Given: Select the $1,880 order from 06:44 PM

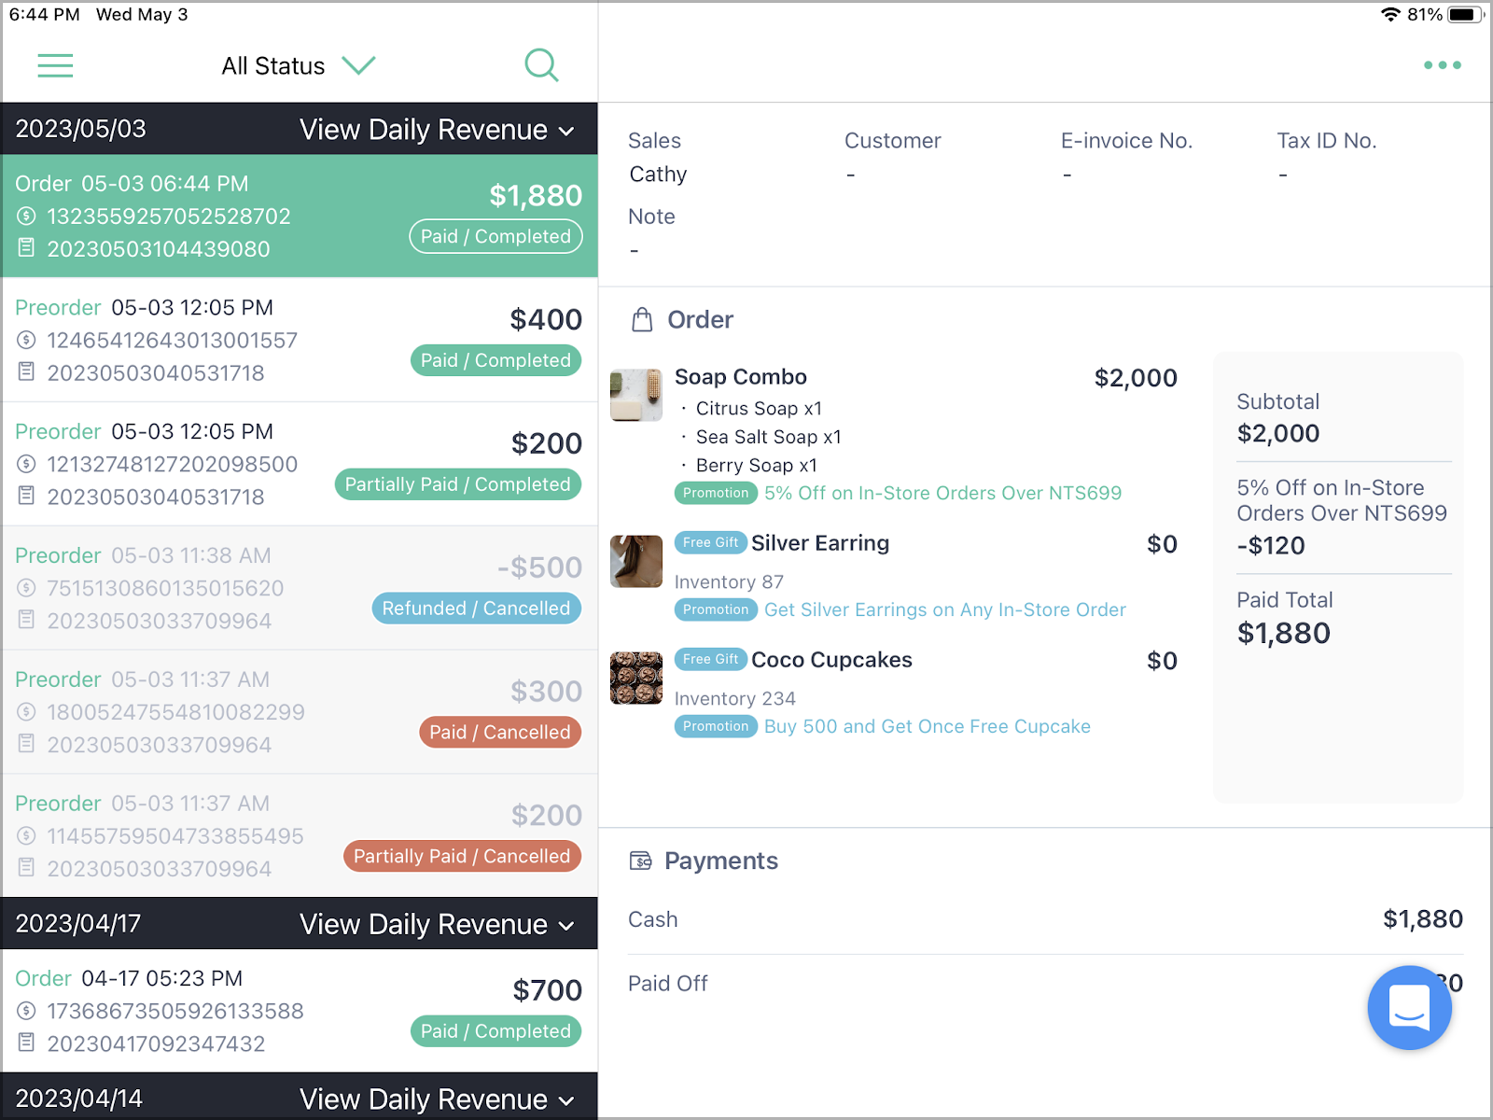Looking at the screenshot, I should [x=300, y=216].
